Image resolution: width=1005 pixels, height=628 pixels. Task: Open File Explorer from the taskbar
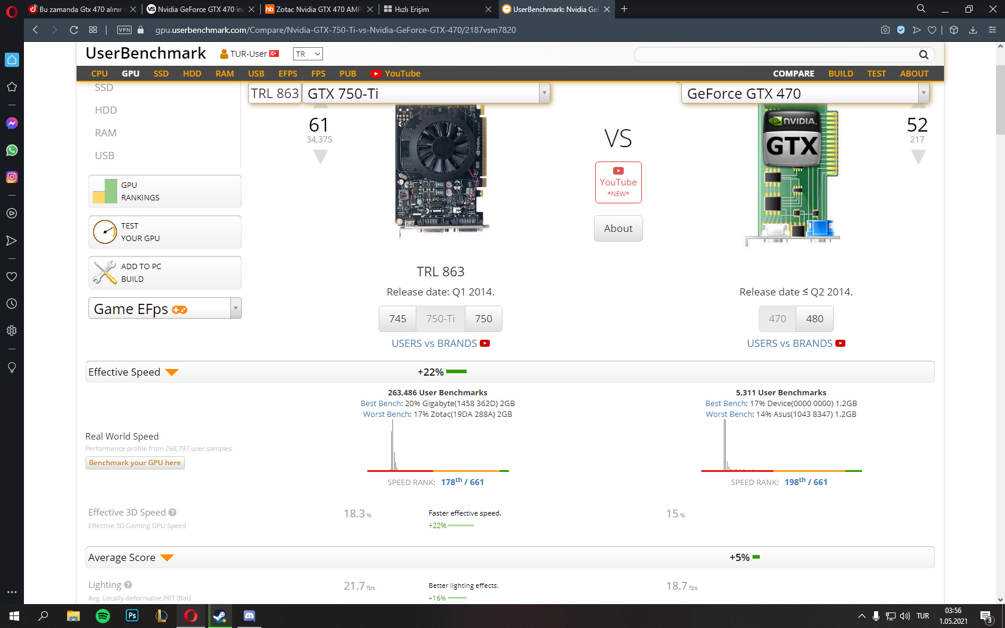[x=74, y=616]
